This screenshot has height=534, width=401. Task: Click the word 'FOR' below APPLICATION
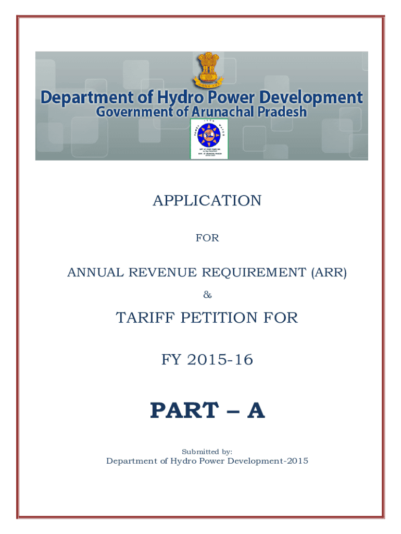(207, 238)
